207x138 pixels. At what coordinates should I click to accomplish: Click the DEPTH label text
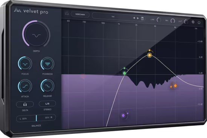(x=36, y=51)
